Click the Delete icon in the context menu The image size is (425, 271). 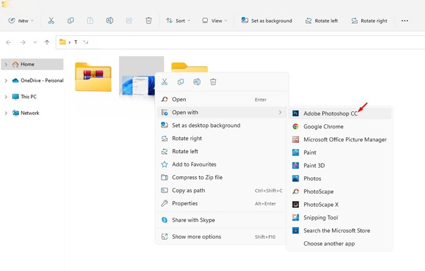click(x=213, y=82)
